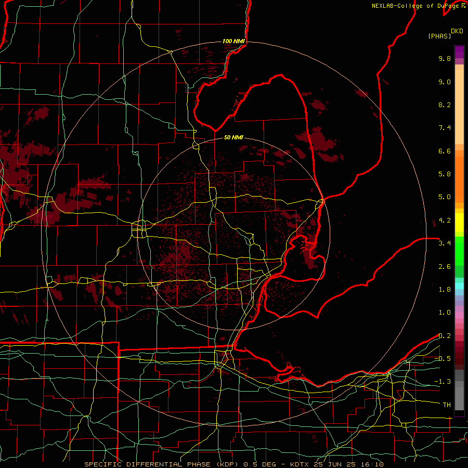The image size is (468, 468).
Task: Click the bright green band of the color bar
Action: tap(459, 251)
